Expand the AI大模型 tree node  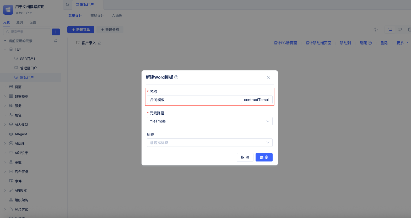(5, 124)
